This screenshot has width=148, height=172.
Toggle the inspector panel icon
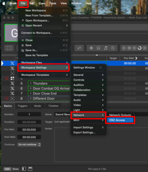(30, 169)
